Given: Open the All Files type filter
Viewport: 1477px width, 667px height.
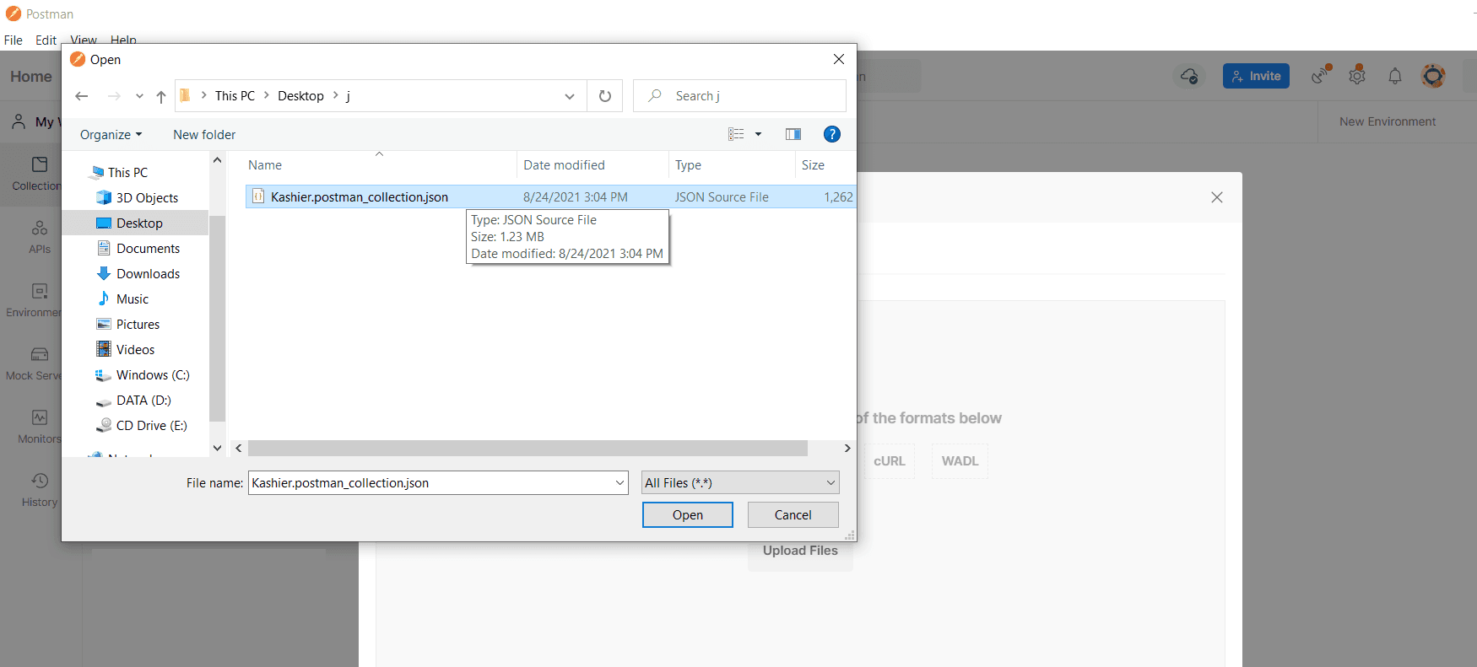Looking at the screenshot, I should 740,482.
